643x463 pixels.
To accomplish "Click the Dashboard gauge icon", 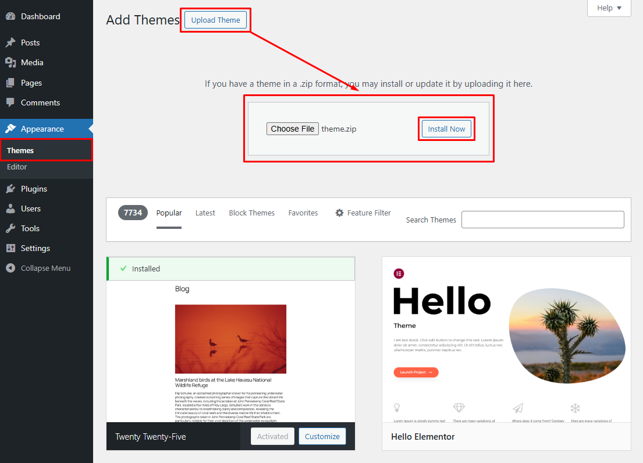I will 10,16.
